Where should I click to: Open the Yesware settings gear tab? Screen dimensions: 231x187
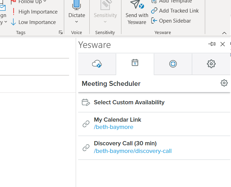tap(211, 64)
